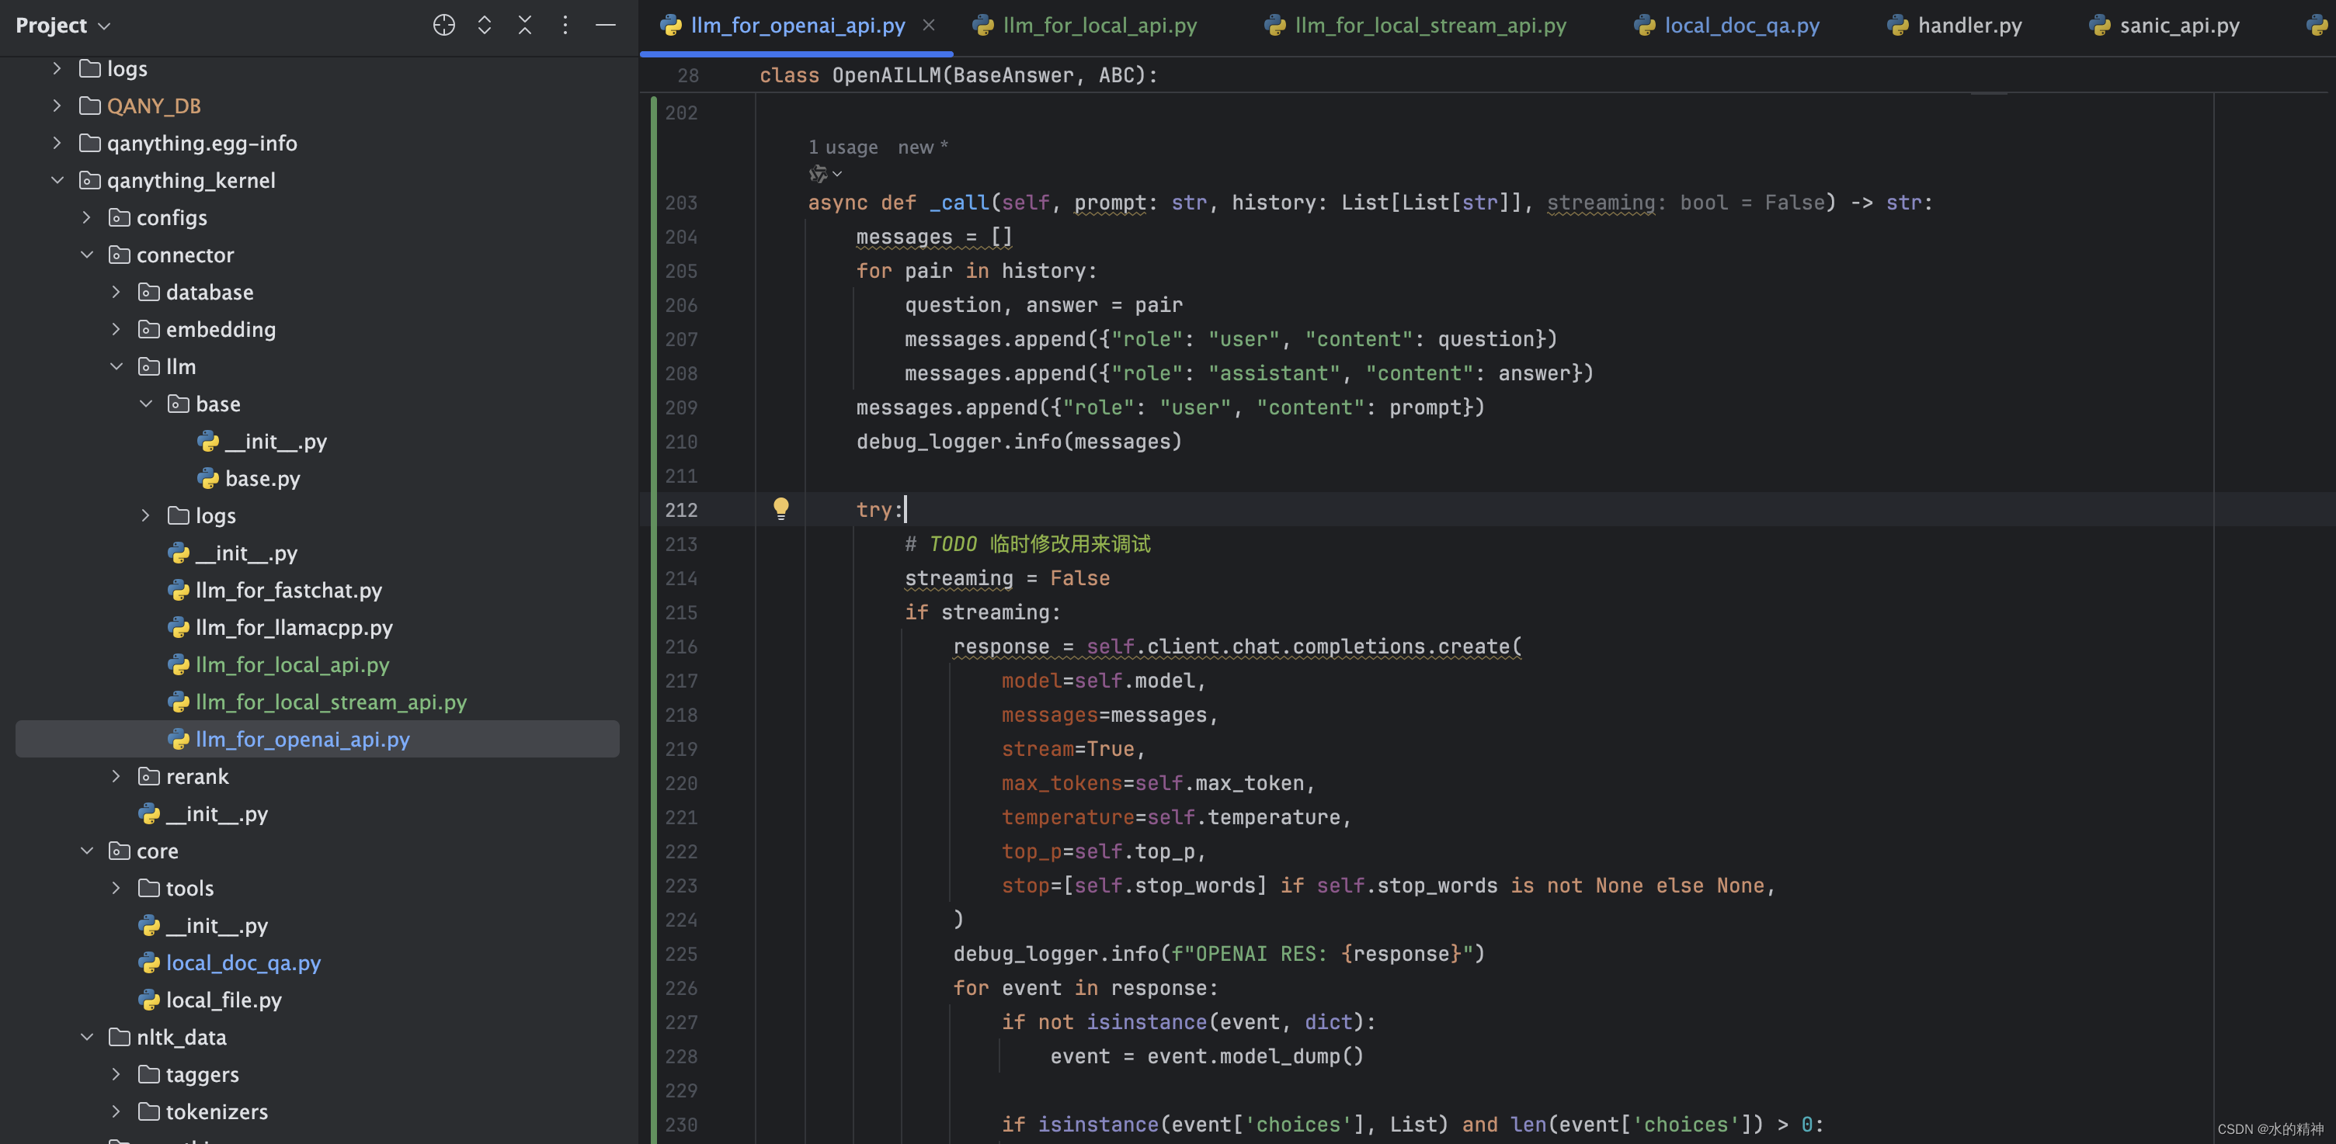2336x1144 pixels.
Task: Click the Collapse All icon in Project toolbar
Action: point(524,26)
